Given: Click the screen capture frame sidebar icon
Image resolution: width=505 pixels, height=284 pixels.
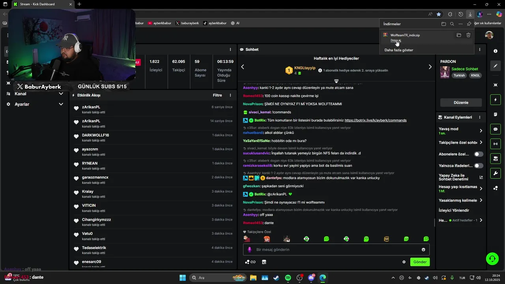Looking at the screenshot, I should (496, 85).
